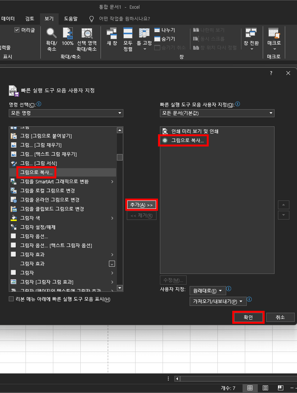Viewport: 297px width, 393px height.
Task: Click the 확인 button
Action: (248, 317)
